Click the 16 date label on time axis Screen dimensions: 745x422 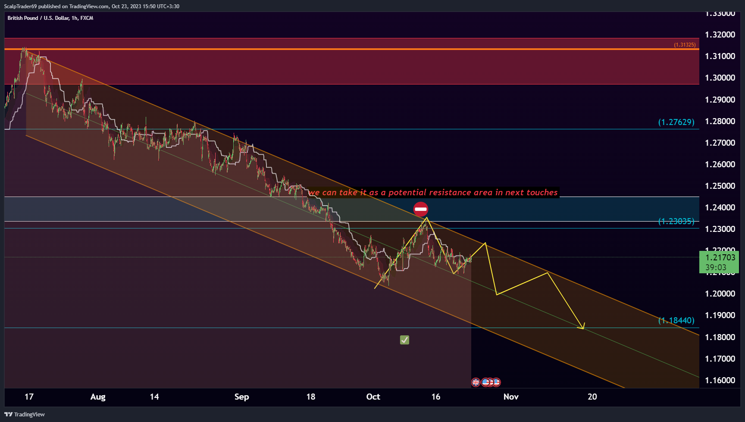point(436,397)
